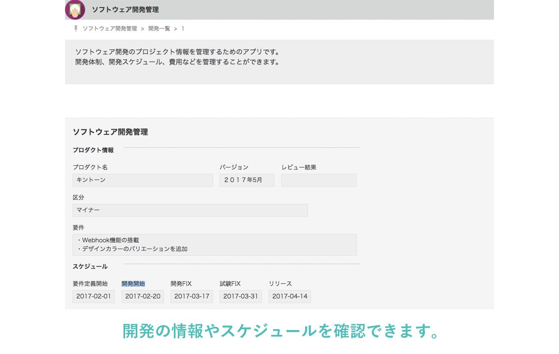Click the リリース label

tap(280, 284)
